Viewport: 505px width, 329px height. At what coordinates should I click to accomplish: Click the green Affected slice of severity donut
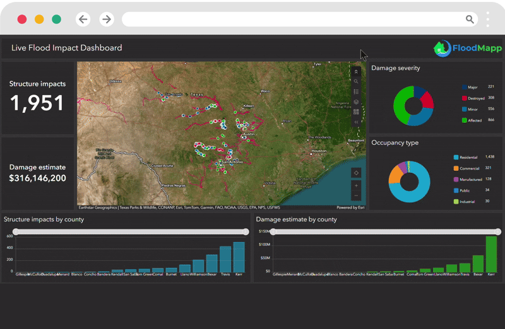click(400, 105)
